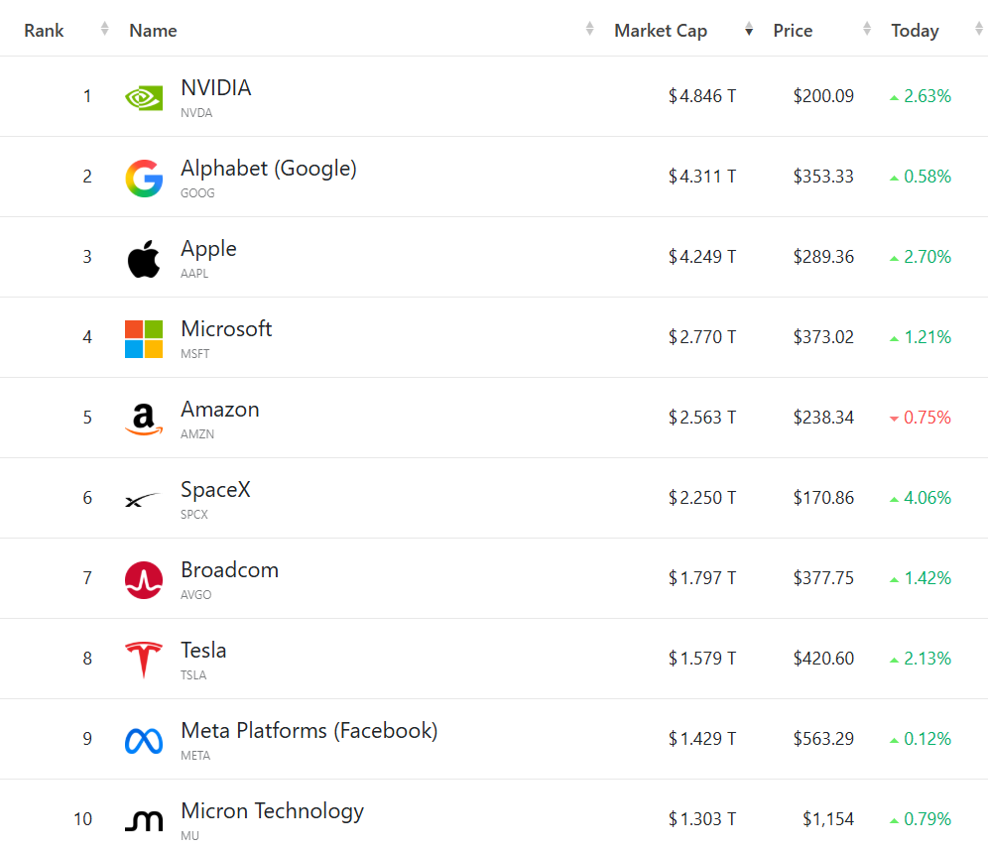Open the Meta Platforms (Facebook) link
The image size is (988, 849).
pos(309,731)
